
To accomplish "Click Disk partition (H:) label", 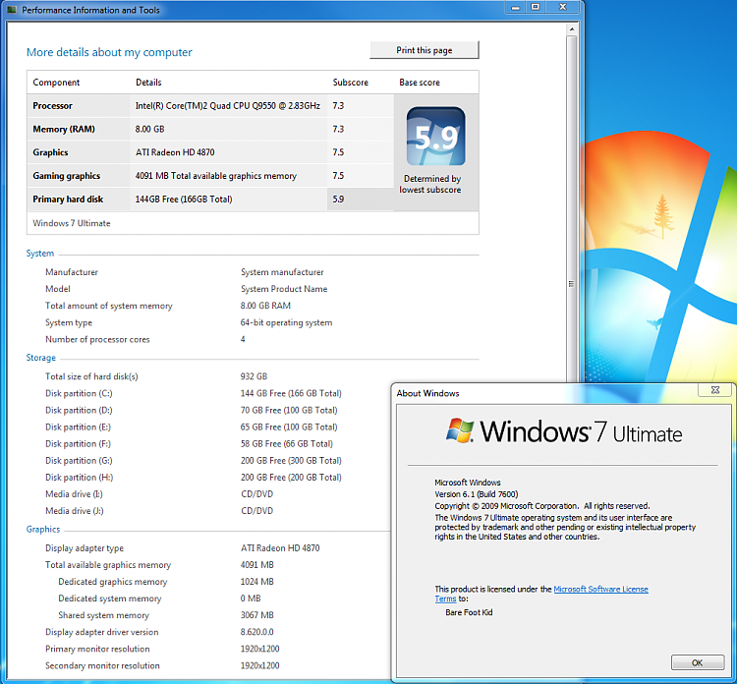I will (x=79, y=478).
